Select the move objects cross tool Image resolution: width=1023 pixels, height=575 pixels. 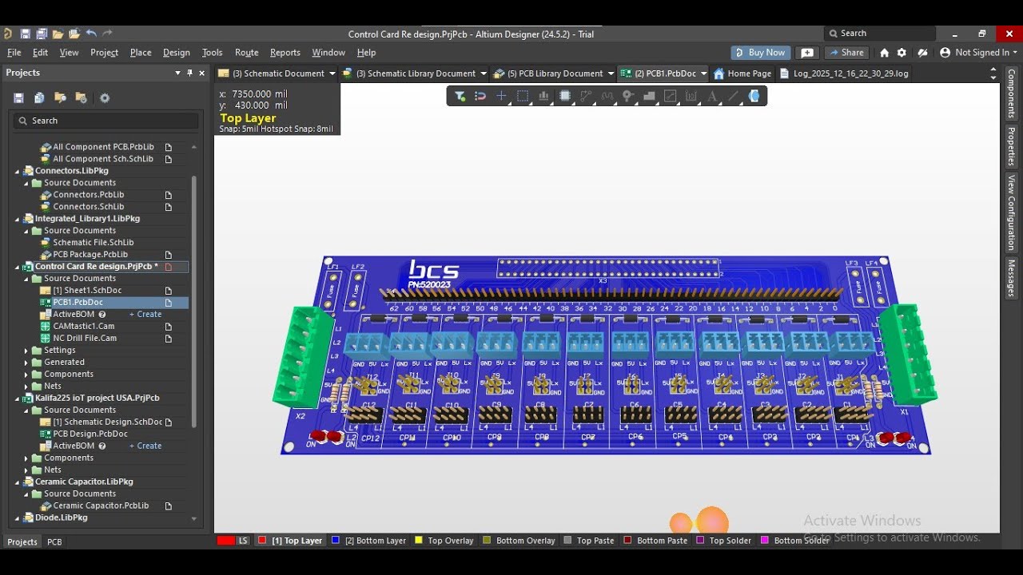pyautogui.click(x=502, y=96)
